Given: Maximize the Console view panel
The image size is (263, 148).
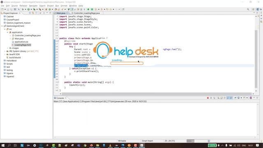Looking at the screenshot, I should coord(257,98).
